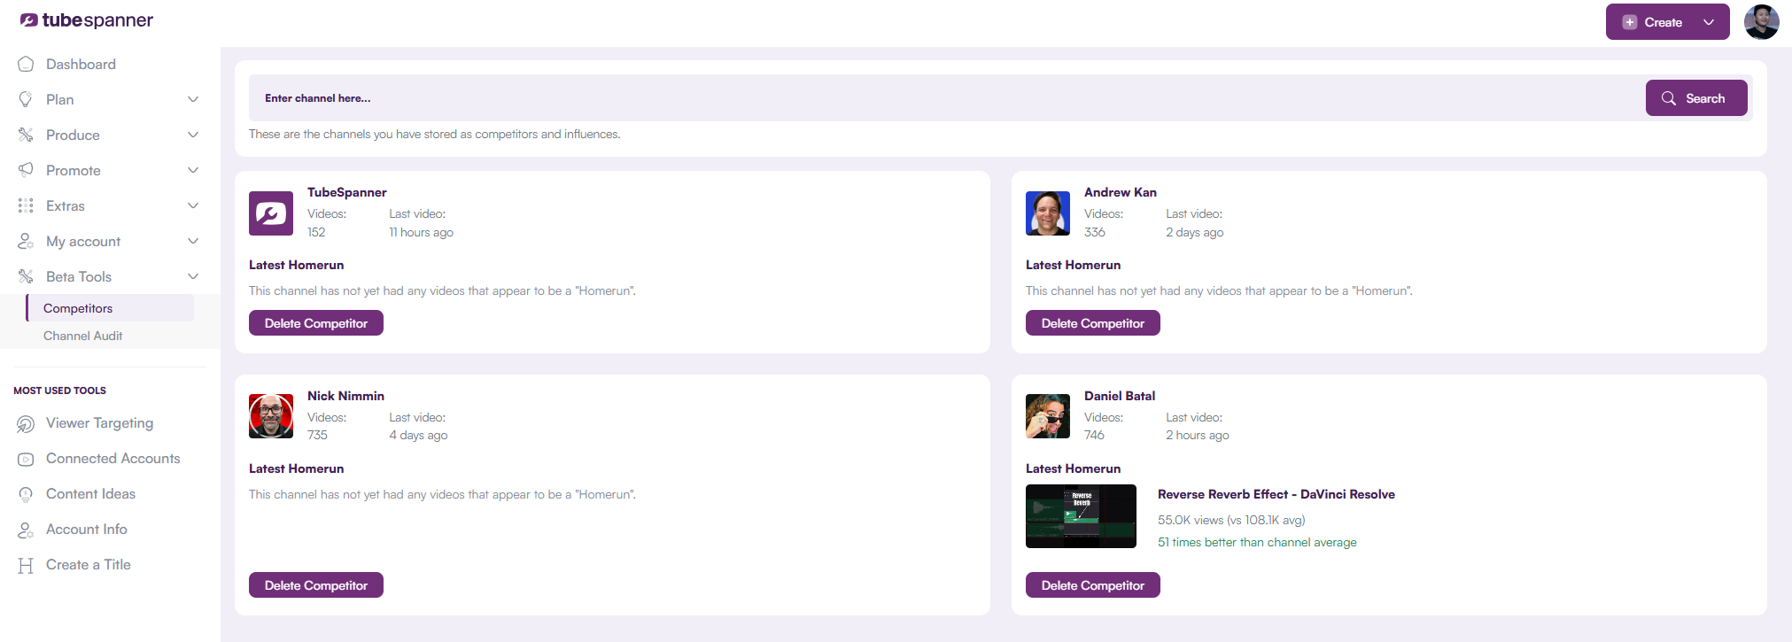Expand the Promote menu chevron
Screen dimensions: 1792x642
pyautogui.click(x=193, y=170)
